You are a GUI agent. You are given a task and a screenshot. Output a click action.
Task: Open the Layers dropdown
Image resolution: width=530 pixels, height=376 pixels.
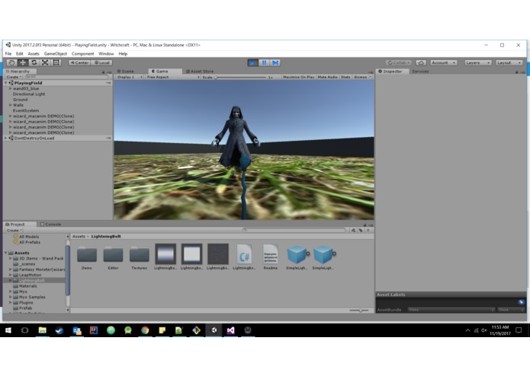click(x=477, y=62)
